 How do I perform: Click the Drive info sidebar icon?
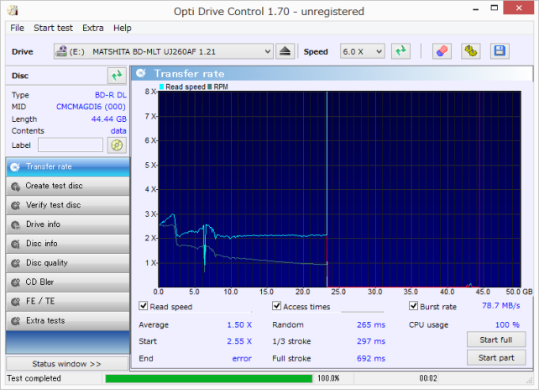click(15, 224)
